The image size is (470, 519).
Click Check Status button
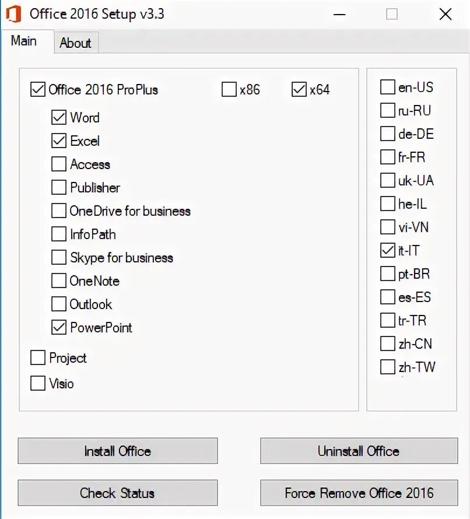[117, 493]
